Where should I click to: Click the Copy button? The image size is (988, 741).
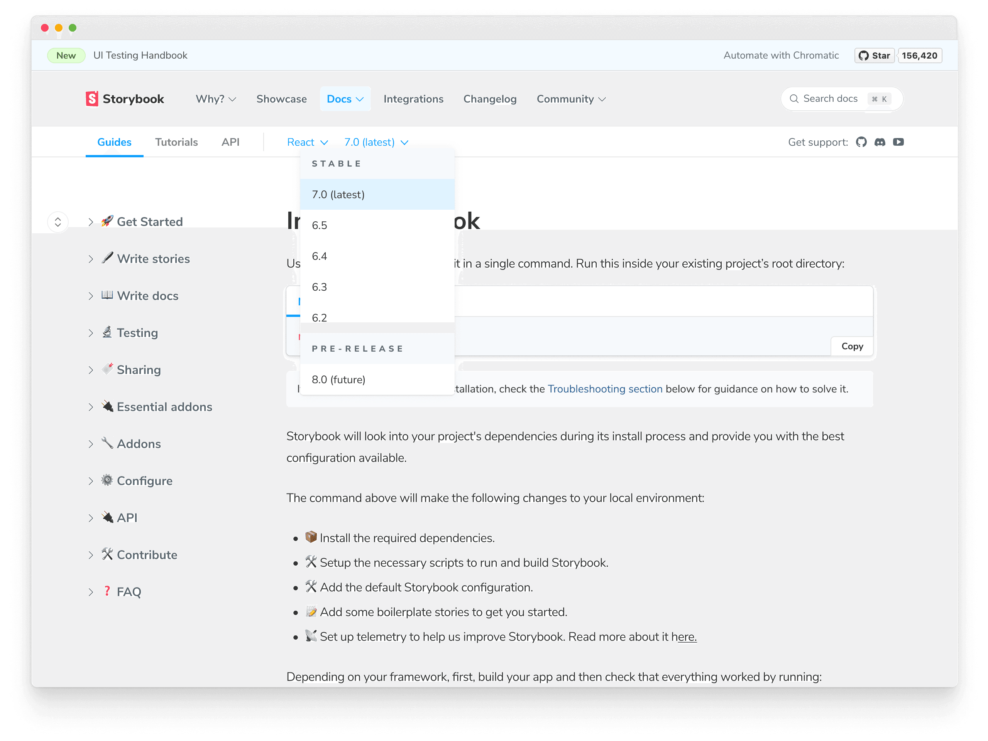click(853, 345)
